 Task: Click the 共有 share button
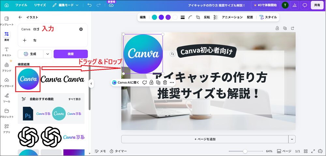click(x=317, y=5)
